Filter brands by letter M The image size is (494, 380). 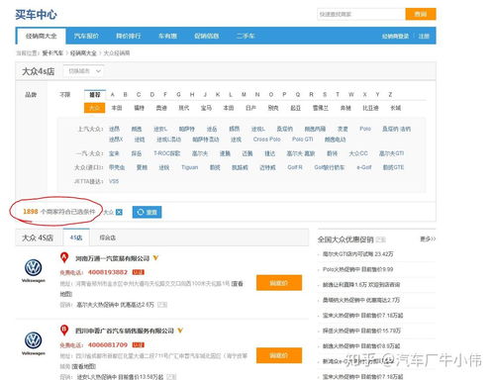[244, 95]
